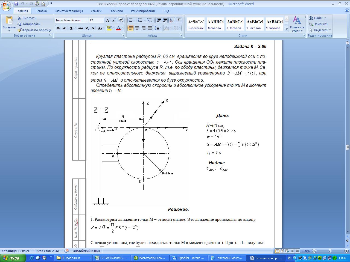Screen dimensions: 350x262
Task: Switch to web layout view in the status bar
Action: coord(287,251)
